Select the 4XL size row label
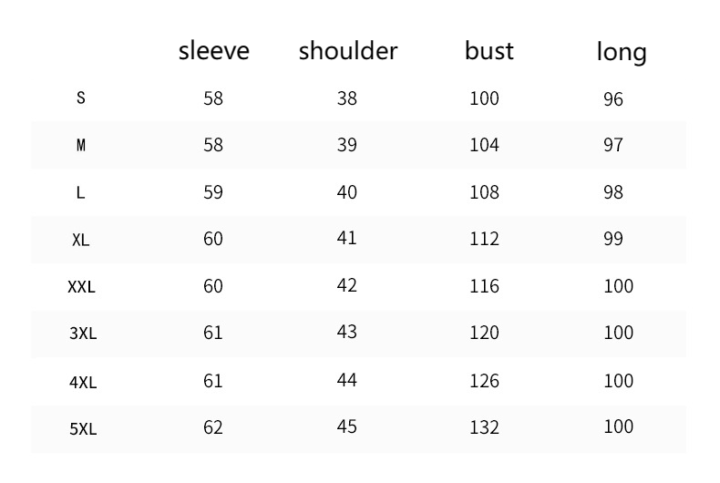This screenshot has height=483, width=720. pos(82,382)
